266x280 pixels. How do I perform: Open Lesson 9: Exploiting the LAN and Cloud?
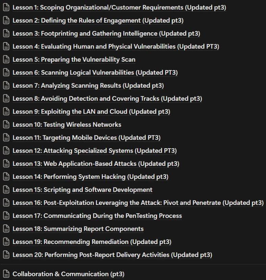coord(91,112)
